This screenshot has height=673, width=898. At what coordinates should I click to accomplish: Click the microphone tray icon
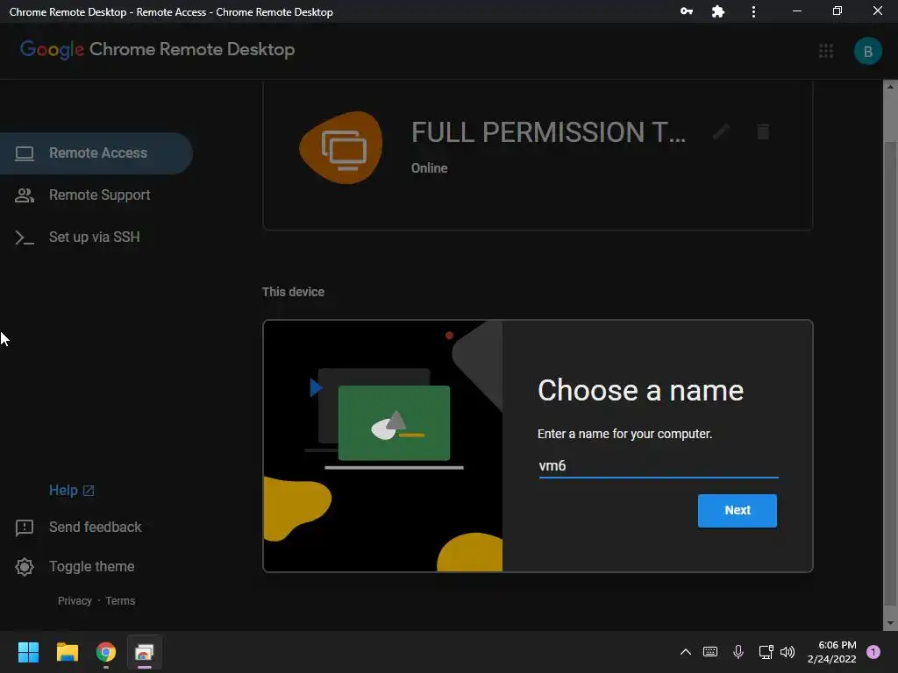click(x=738, y=652)
